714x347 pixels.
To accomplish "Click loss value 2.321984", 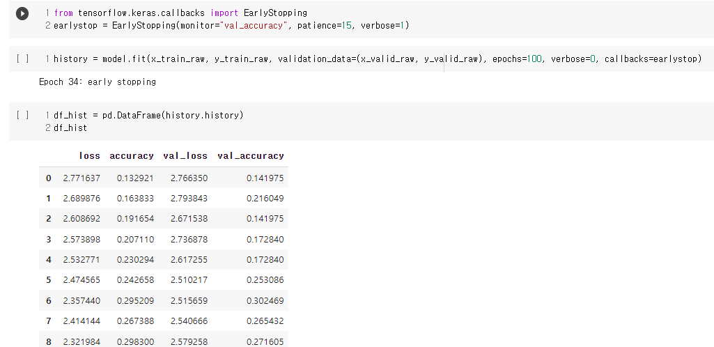I will point(82,341).
